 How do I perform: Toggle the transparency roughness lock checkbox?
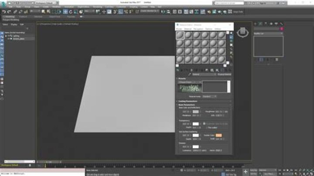click(204, 124)
